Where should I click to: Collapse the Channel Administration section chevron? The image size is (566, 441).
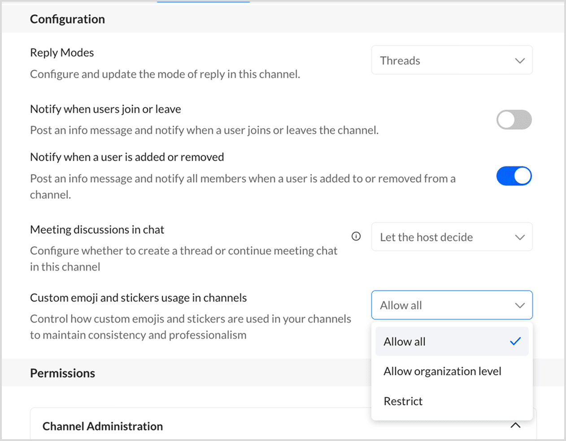click(515, 425)
